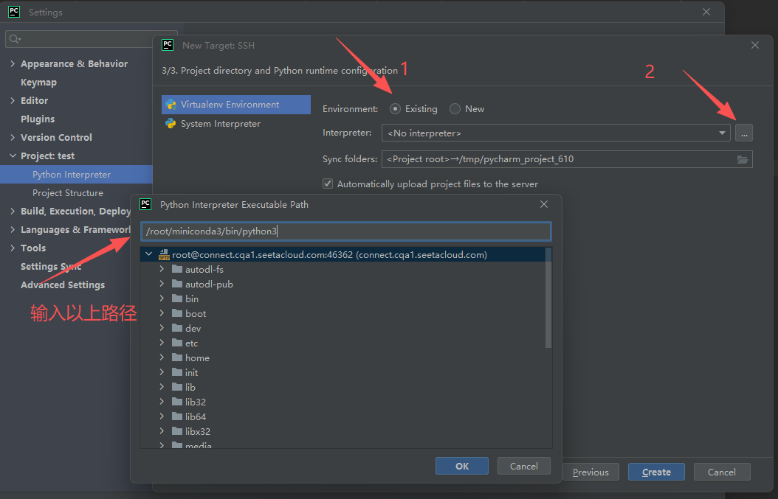Select the Existing environment radio button

(396, 109)
